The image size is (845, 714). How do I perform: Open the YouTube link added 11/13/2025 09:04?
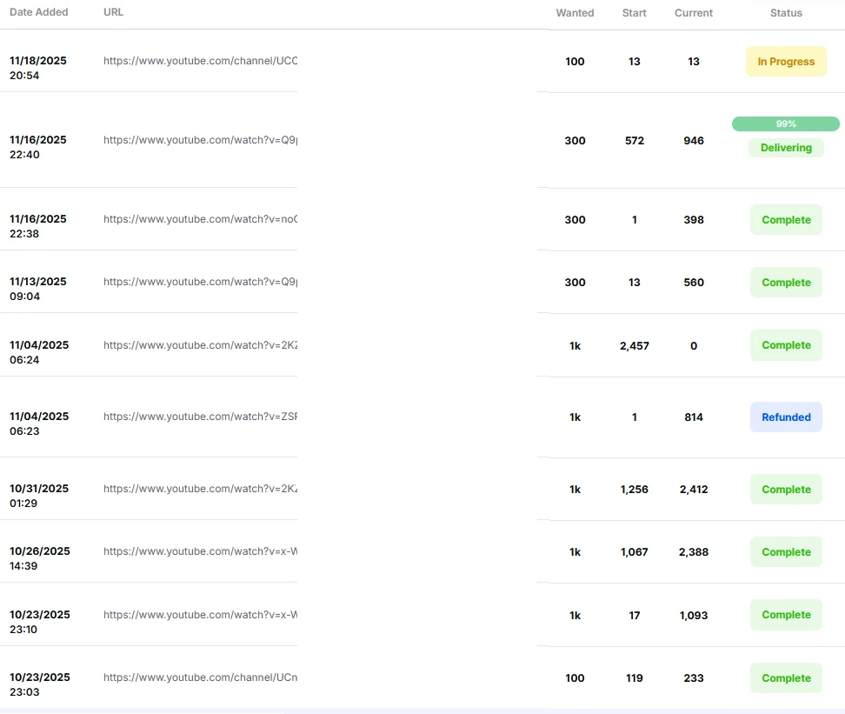(200, 282)
